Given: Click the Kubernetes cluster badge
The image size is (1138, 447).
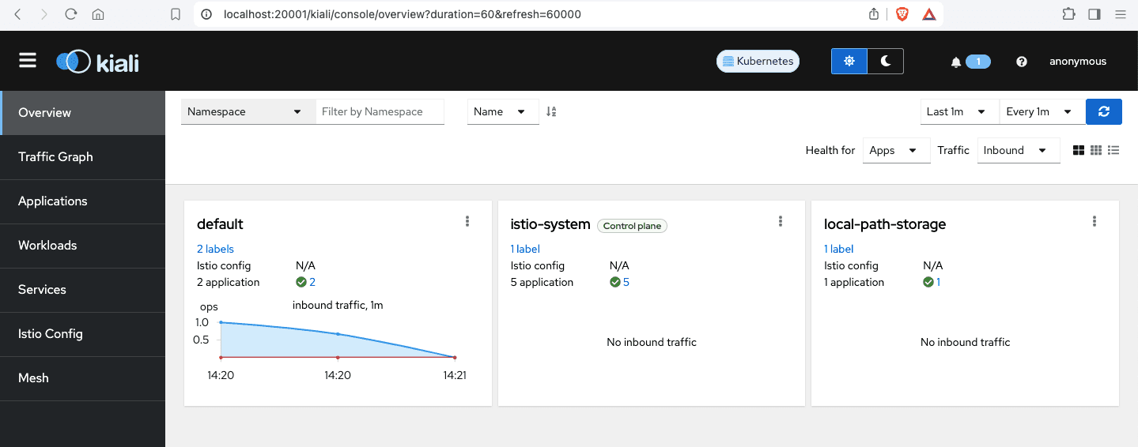Looking at the screenshot, I should 758,61.
